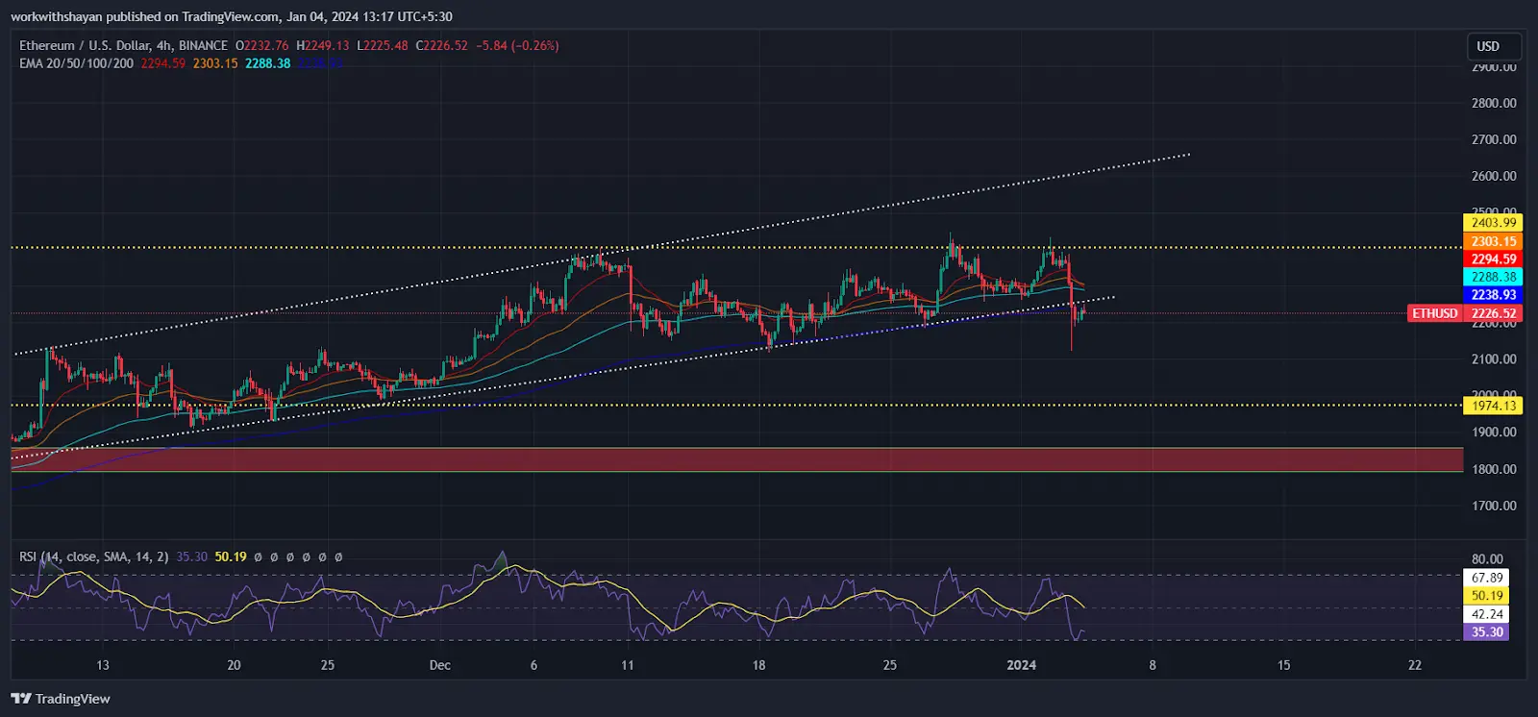Screen dimensions: 1538x717
Task: Click the red 2294.59 value in the EMA legend
Action: tap(163, 63)
